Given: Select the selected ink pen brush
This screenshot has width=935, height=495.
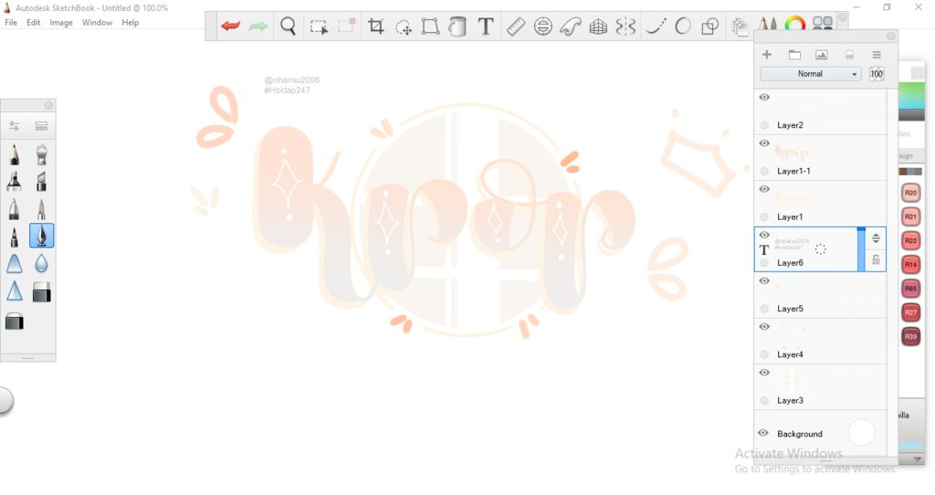Looking at the screenshot, I should click(x=41, y=236).
